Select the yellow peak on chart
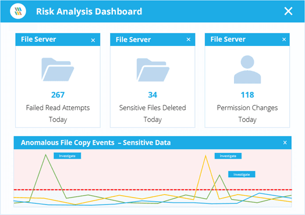Image resolution: width=305 pixels, height=215 pixels. [x=205, y=156]
